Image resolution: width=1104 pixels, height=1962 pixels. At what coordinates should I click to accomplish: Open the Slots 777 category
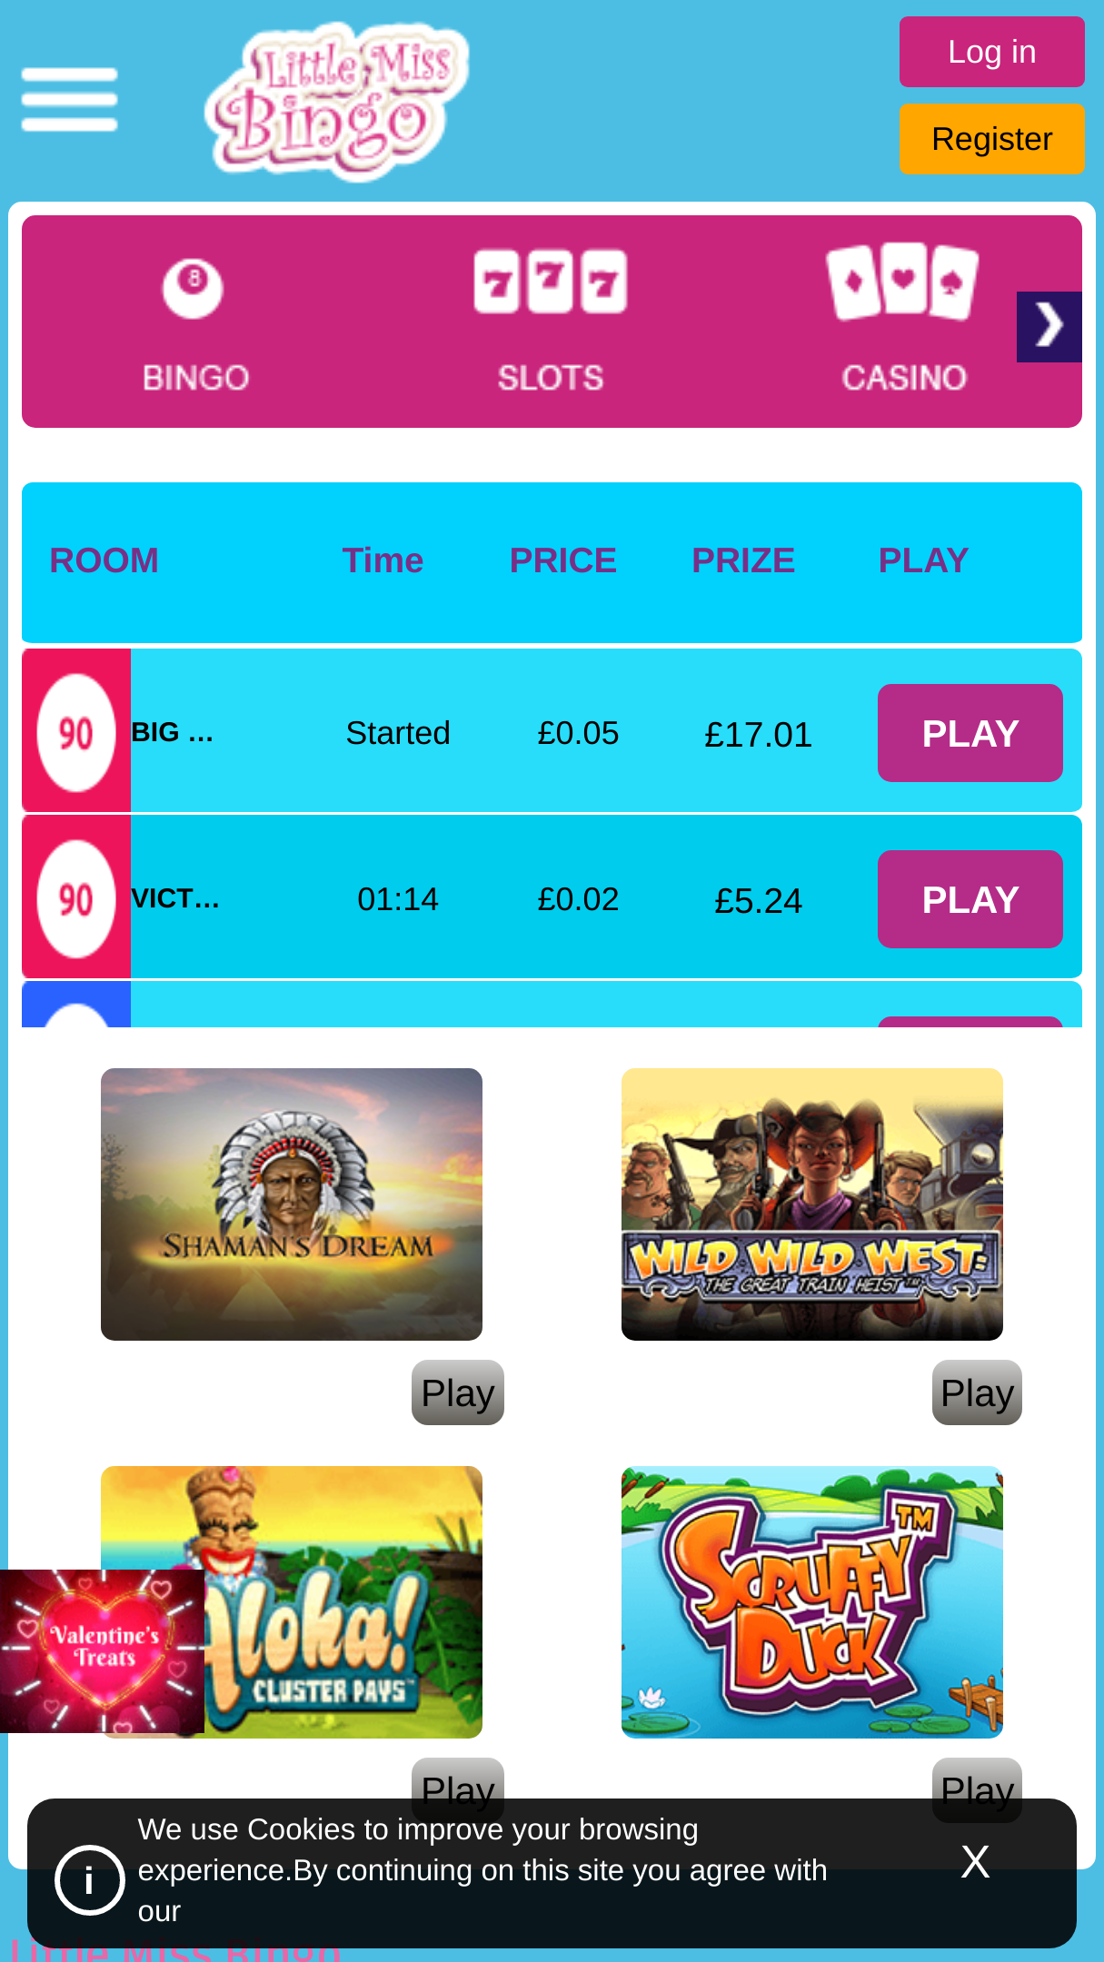pyautogui.click(x=551, y=282)
